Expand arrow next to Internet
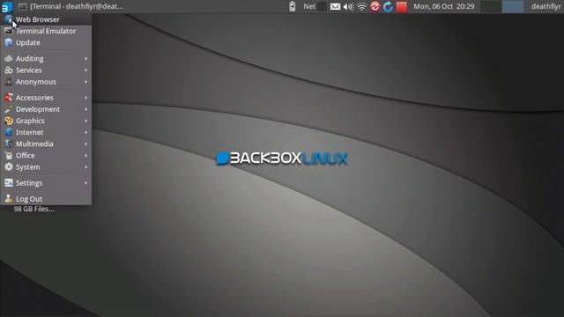The width and height of the screenshot is (564, 317). tap(86, 132)
